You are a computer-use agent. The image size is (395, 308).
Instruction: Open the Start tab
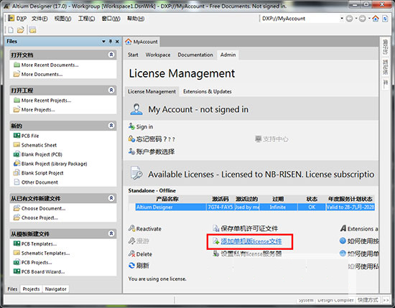[133, 55]
